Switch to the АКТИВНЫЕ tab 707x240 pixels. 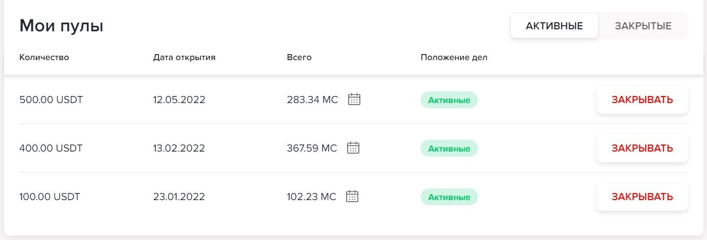554,26
